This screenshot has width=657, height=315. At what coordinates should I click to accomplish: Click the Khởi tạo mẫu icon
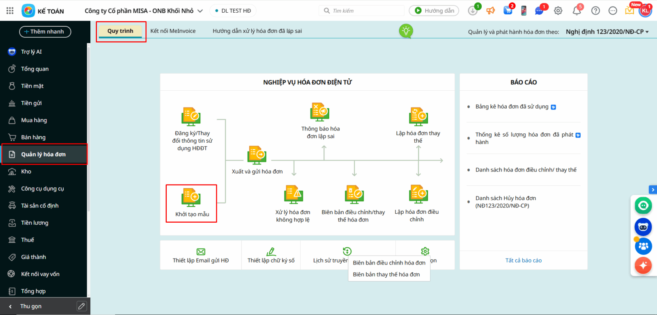(x=191, y=197)
